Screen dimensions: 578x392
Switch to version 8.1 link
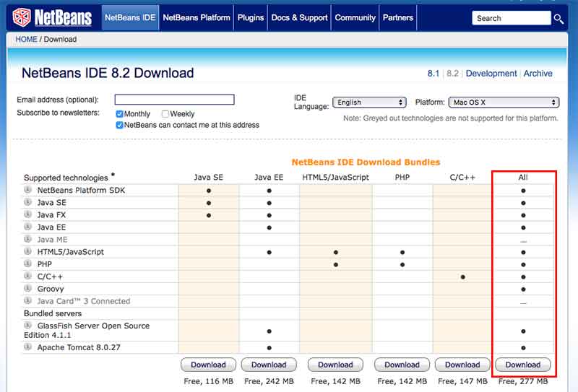point(433,74)
